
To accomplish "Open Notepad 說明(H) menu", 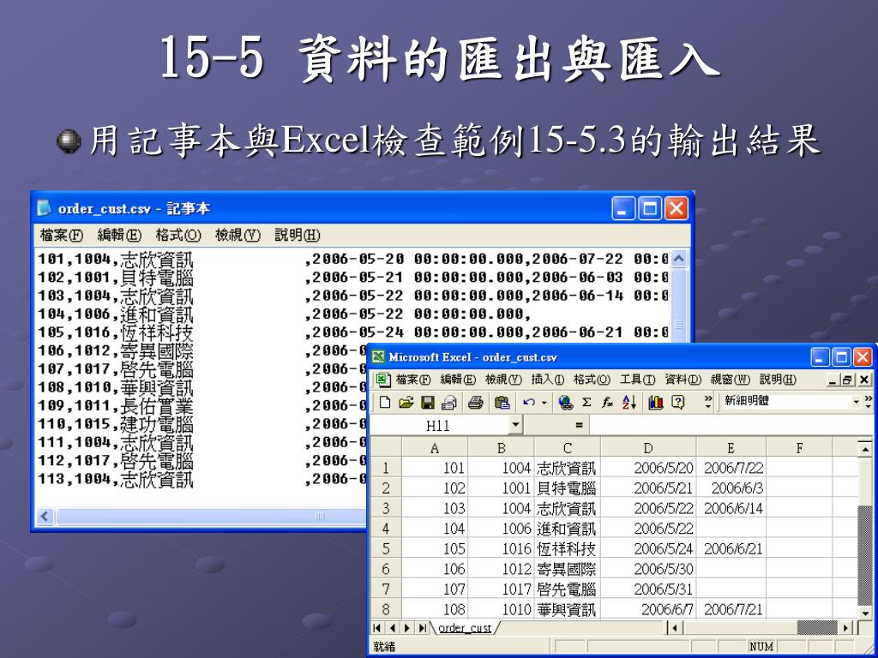I will [x=298, y=235].
